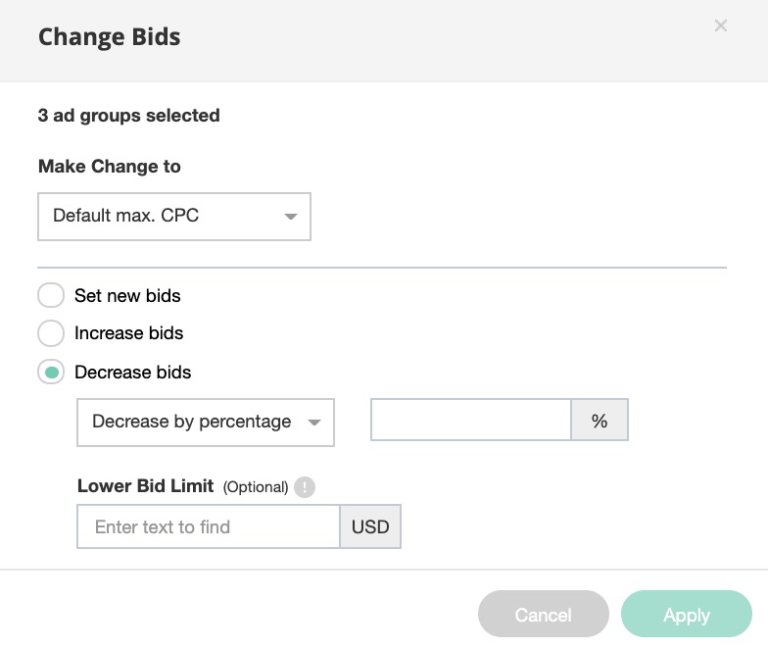
Task: Choose the Increase bids radio option
Action: pyautogui.click(x=51, y=333)
